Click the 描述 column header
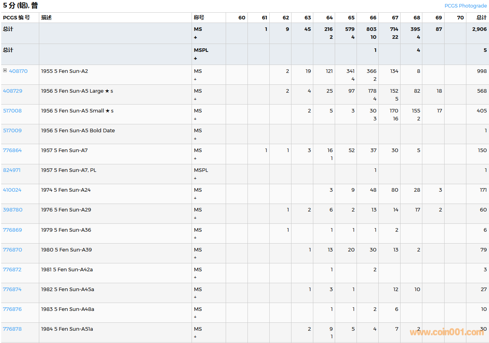 coord(46,17)
